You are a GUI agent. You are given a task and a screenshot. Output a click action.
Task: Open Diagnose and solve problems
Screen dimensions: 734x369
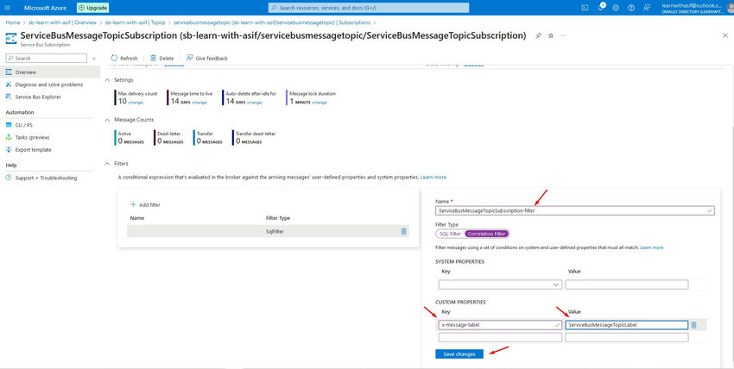click(48, 84)
